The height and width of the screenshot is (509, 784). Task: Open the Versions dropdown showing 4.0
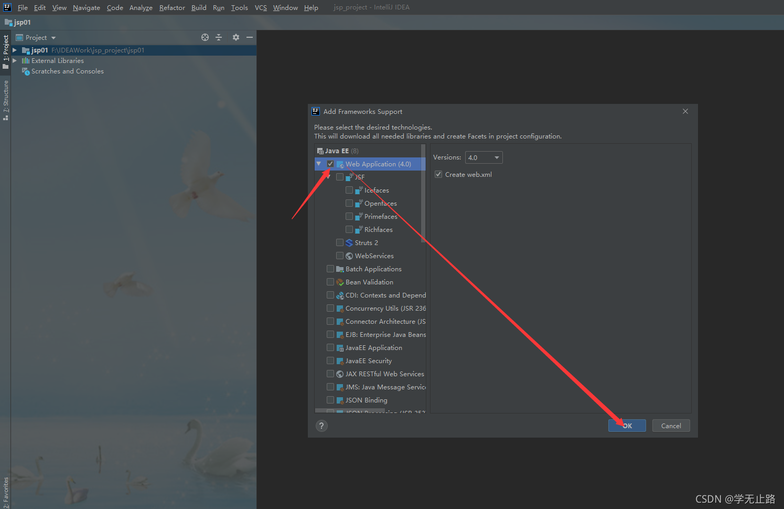point(484,157)
